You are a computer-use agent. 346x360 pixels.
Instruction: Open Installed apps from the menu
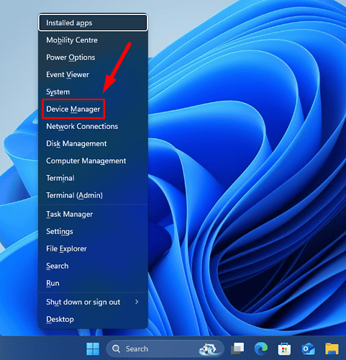tap(93, 23)
